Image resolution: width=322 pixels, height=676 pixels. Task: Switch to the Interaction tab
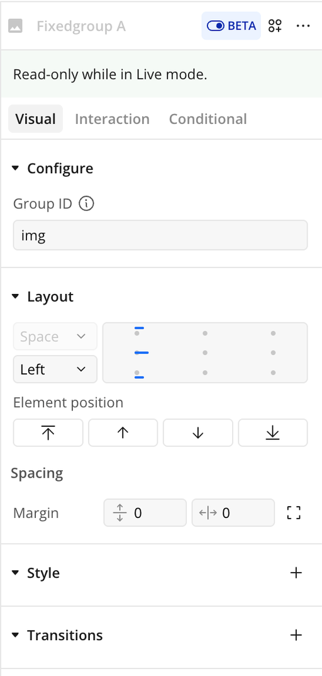pos(112,119)
